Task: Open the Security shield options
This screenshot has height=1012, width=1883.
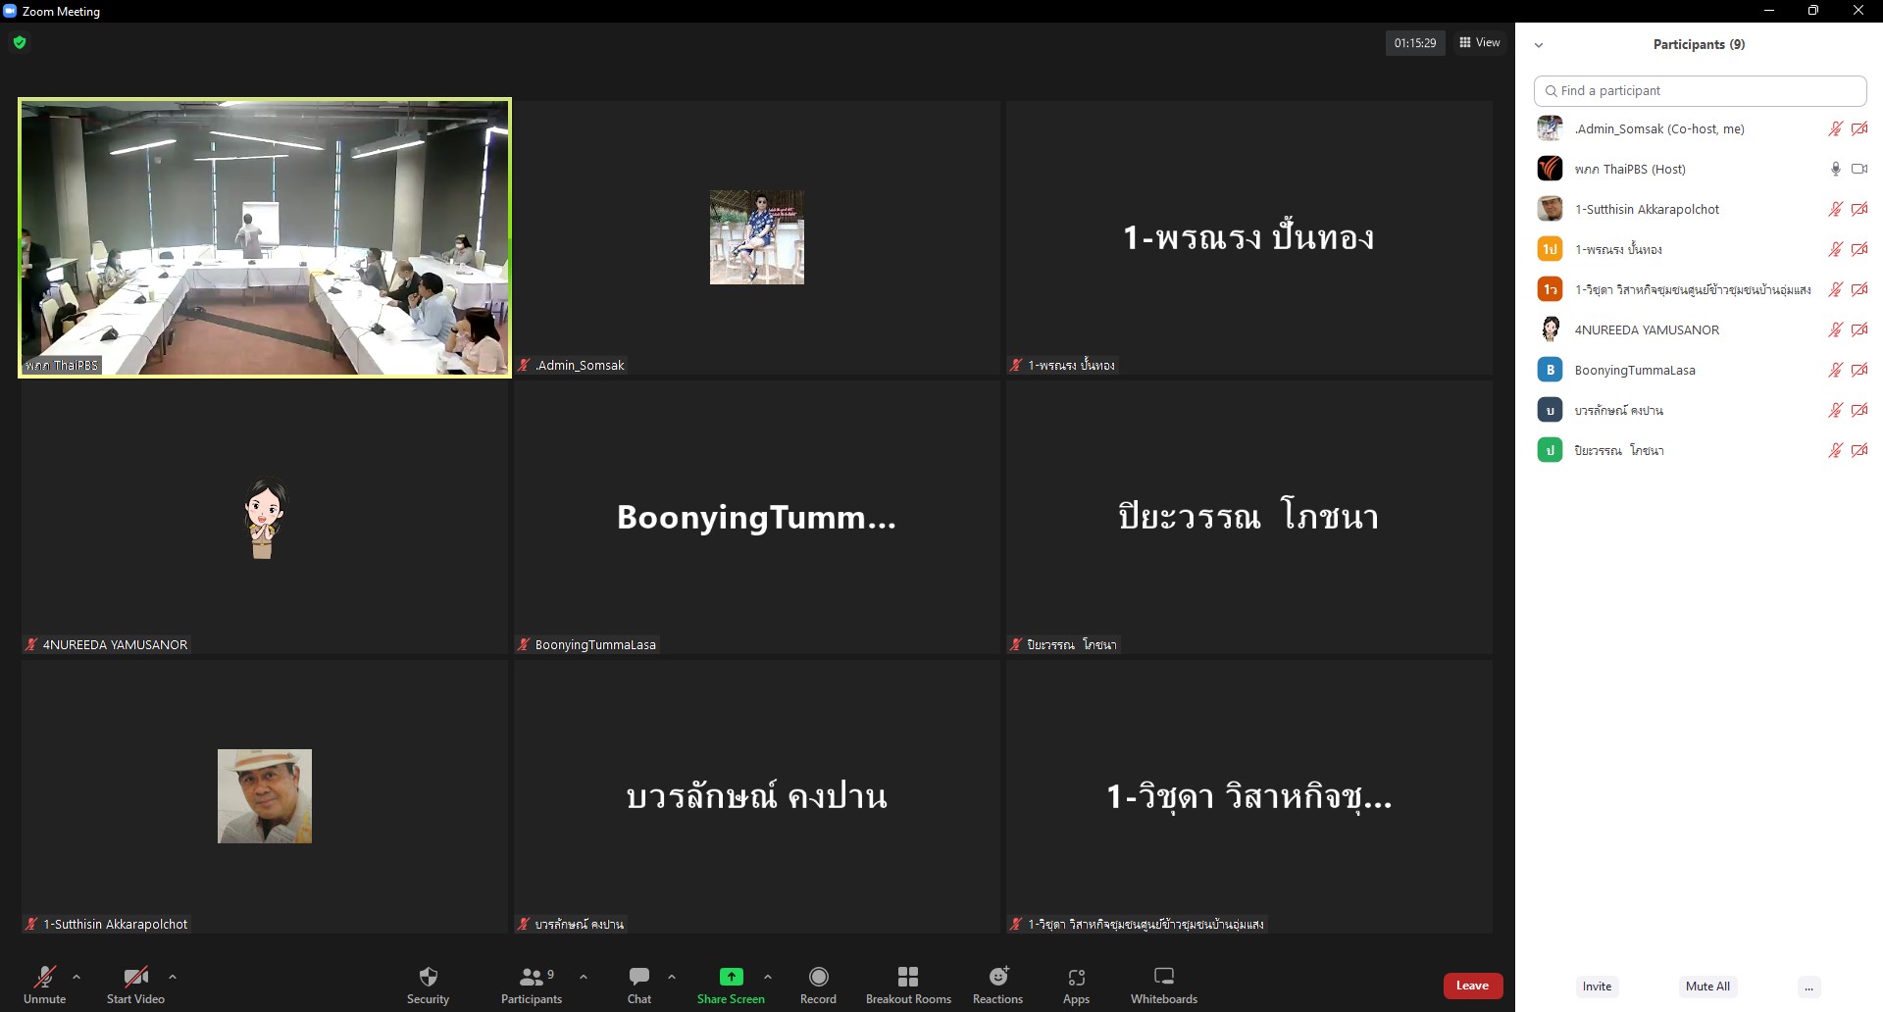Action: pyautogui.click(x=428, y=985)
